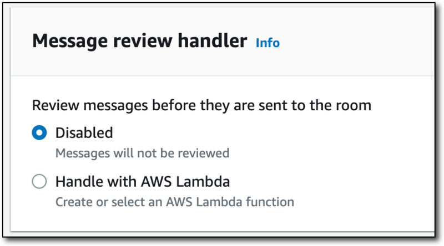
Task: Click the word "Handle" in the second option
Action: pos(74,182)
